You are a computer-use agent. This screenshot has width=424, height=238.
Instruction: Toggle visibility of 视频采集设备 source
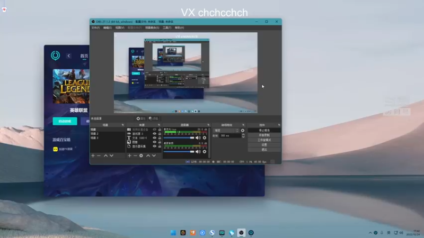154,130
